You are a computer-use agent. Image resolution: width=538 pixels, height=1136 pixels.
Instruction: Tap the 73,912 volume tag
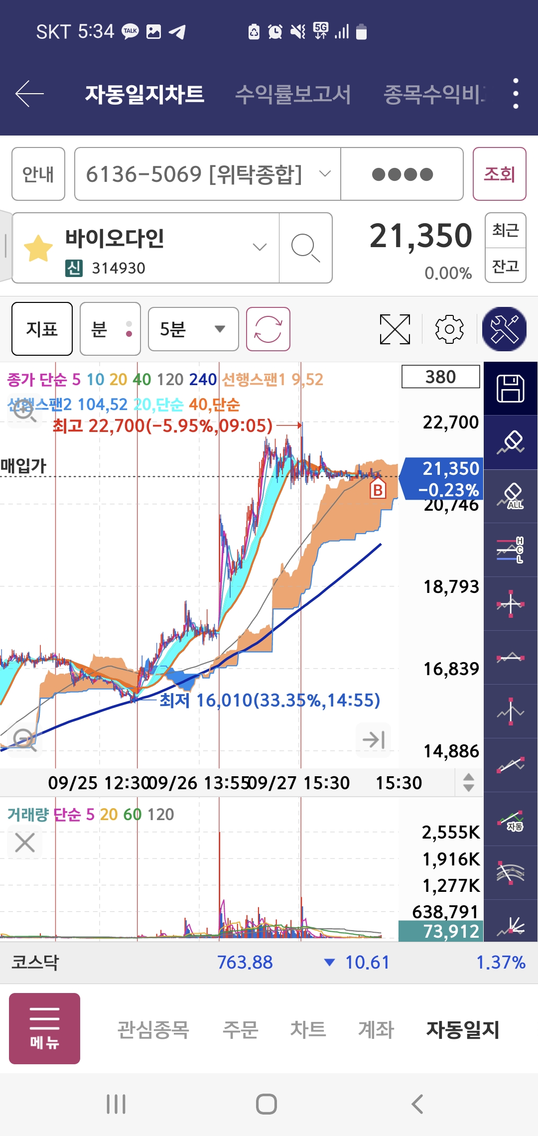(440, 931)
